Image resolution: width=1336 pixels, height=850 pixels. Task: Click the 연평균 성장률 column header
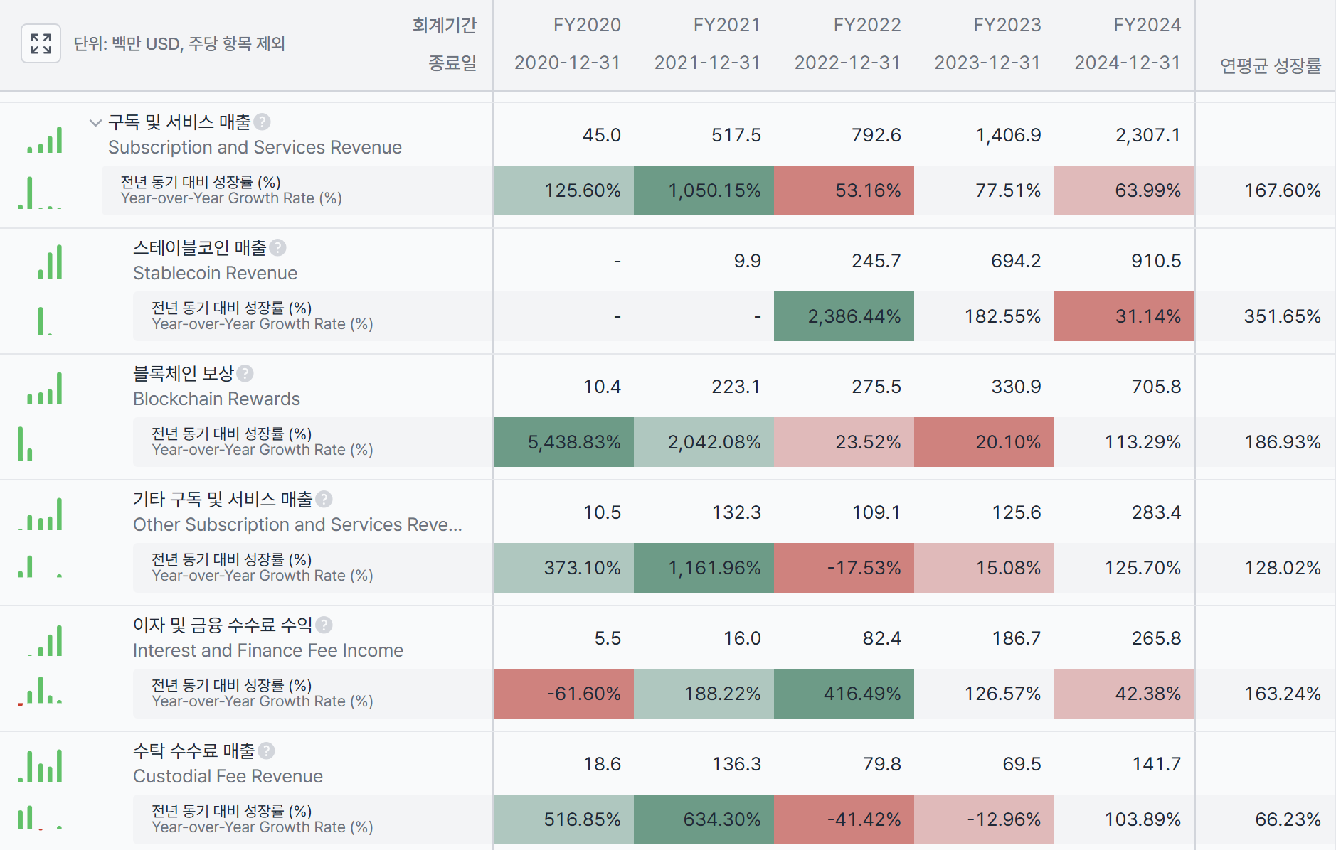click(1271, 66)
